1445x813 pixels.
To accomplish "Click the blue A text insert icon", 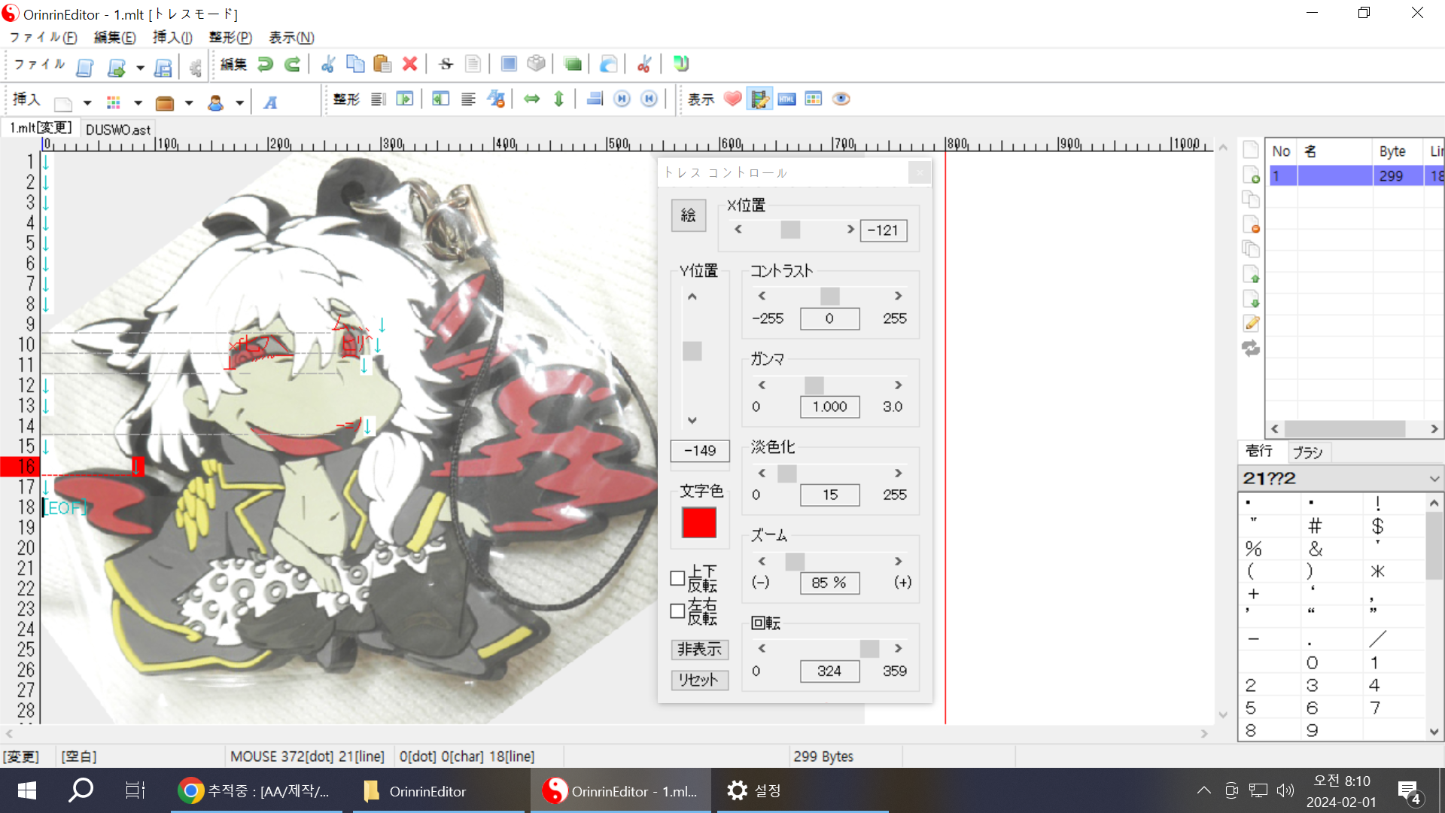I will 270,102.
